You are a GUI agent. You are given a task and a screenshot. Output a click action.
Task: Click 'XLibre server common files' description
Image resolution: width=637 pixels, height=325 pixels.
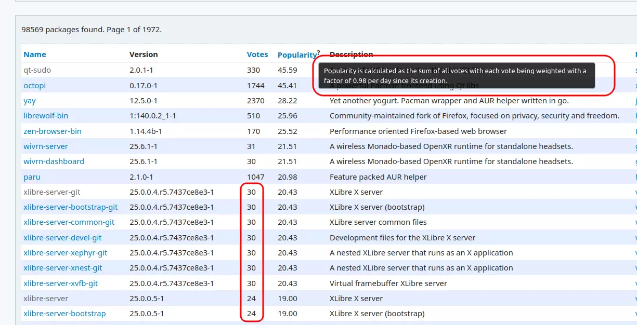click(378, 222)
